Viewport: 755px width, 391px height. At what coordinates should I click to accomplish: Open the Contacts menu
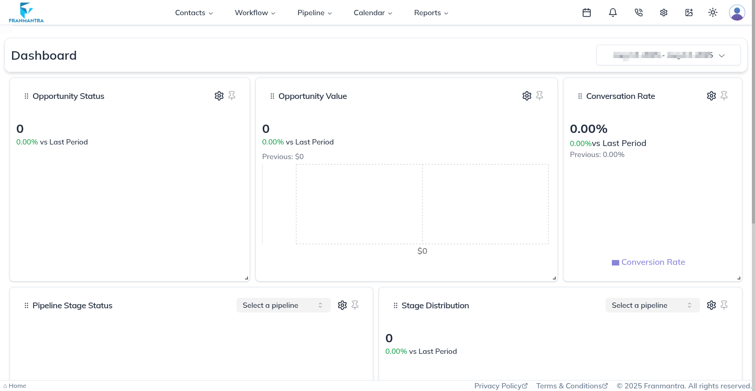(194, 13)
